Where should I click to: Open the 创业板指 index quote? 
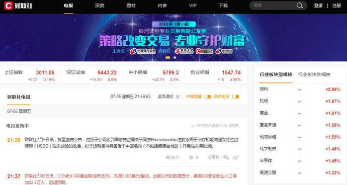tap(216, 75)
